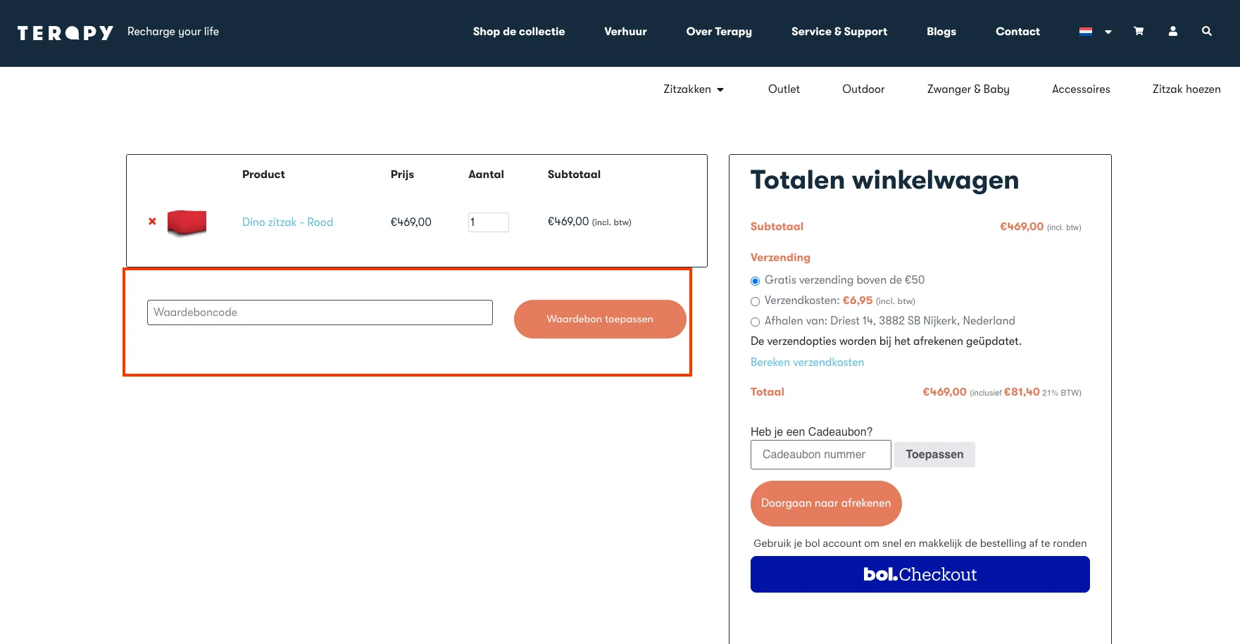Open the red Dino zitzak thumbnail
Viewport: 1240px width, 644px height.
187,222
